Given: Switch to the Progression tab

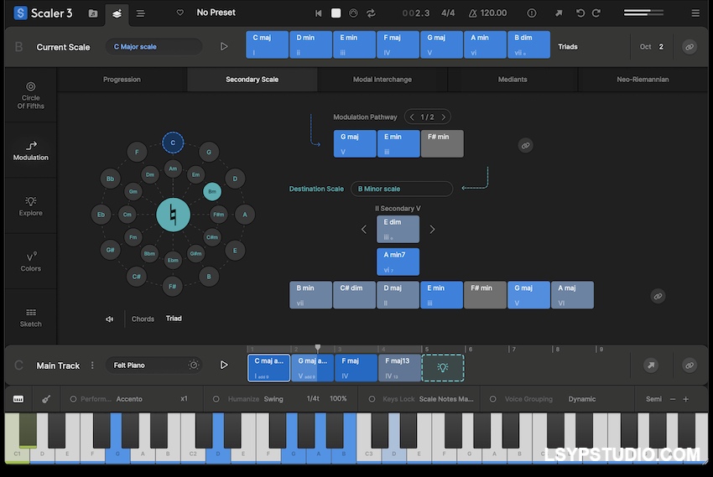Looking at the screenshot, I should pos(122,80).
